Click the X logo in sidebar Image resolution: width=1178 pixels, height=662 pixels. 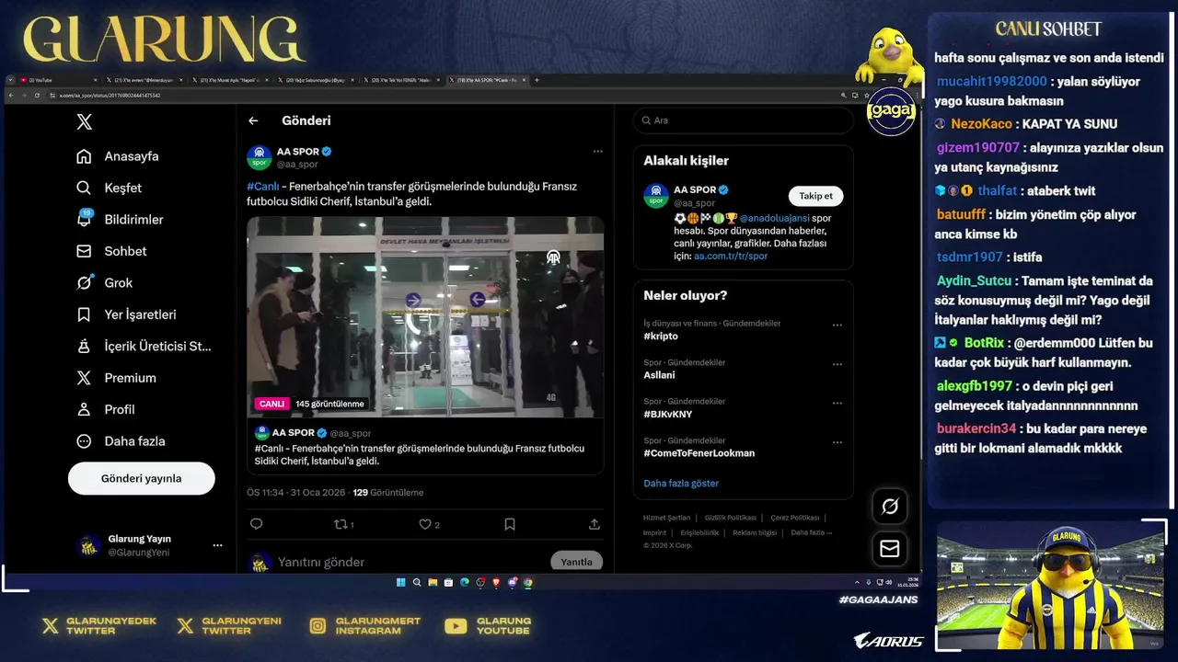84,121
